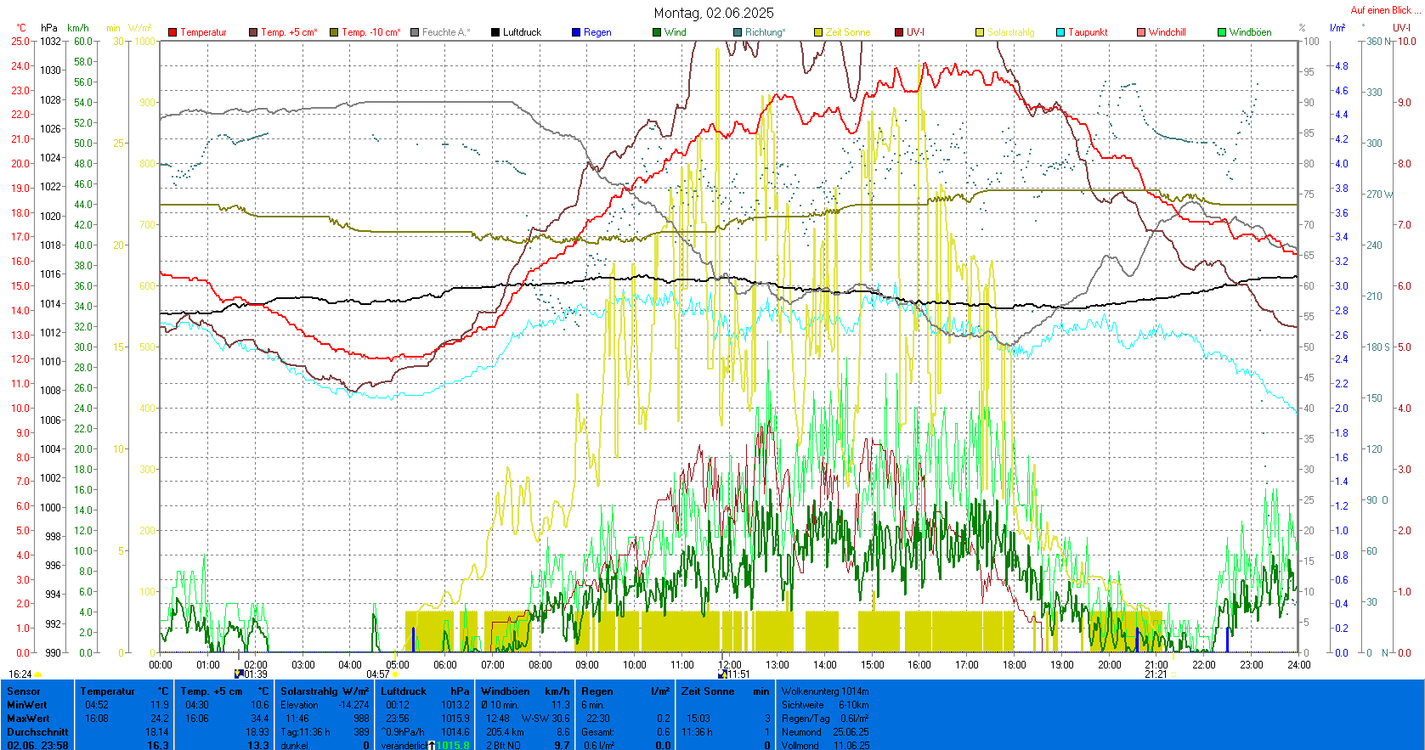The height and width of the screenshot is (750, 1425).
Task: Click the 'Elevation -14.274' value
Action: click(325, 705)
